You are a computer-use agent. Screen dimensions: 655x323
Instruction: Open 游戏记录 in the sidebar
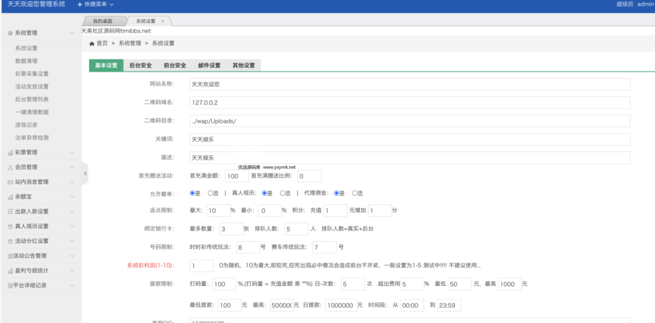26,125
